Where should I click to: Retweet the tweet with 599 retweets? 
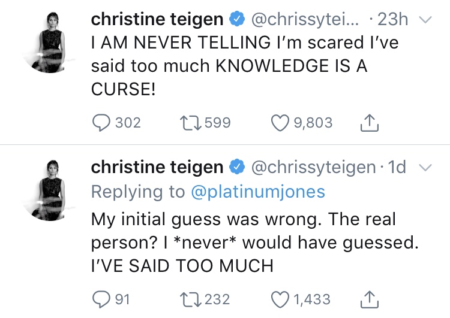pyautogui.click(x=189, y=123)
